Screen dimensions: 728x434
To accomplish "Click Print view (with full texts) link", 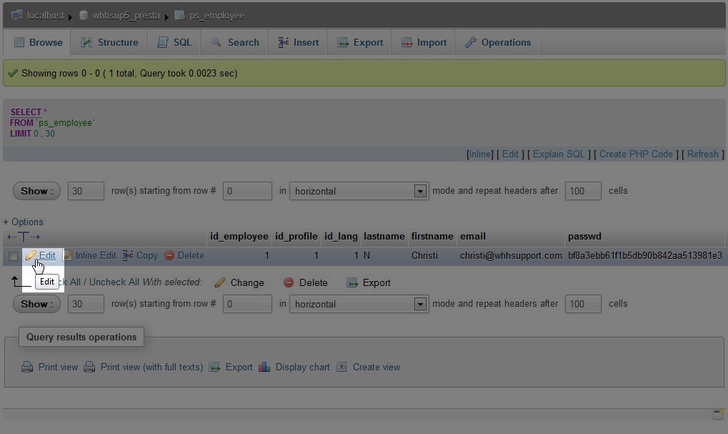I will tap(151, 367).
